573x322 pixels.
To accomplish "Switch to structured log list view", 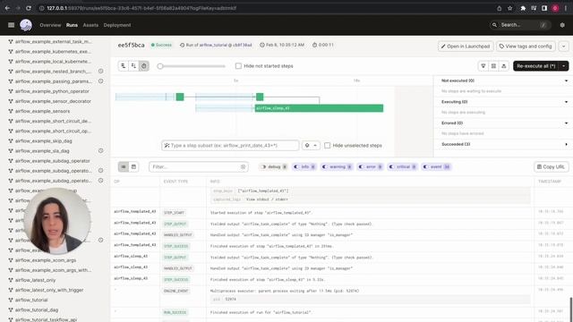I will point(124,167).
